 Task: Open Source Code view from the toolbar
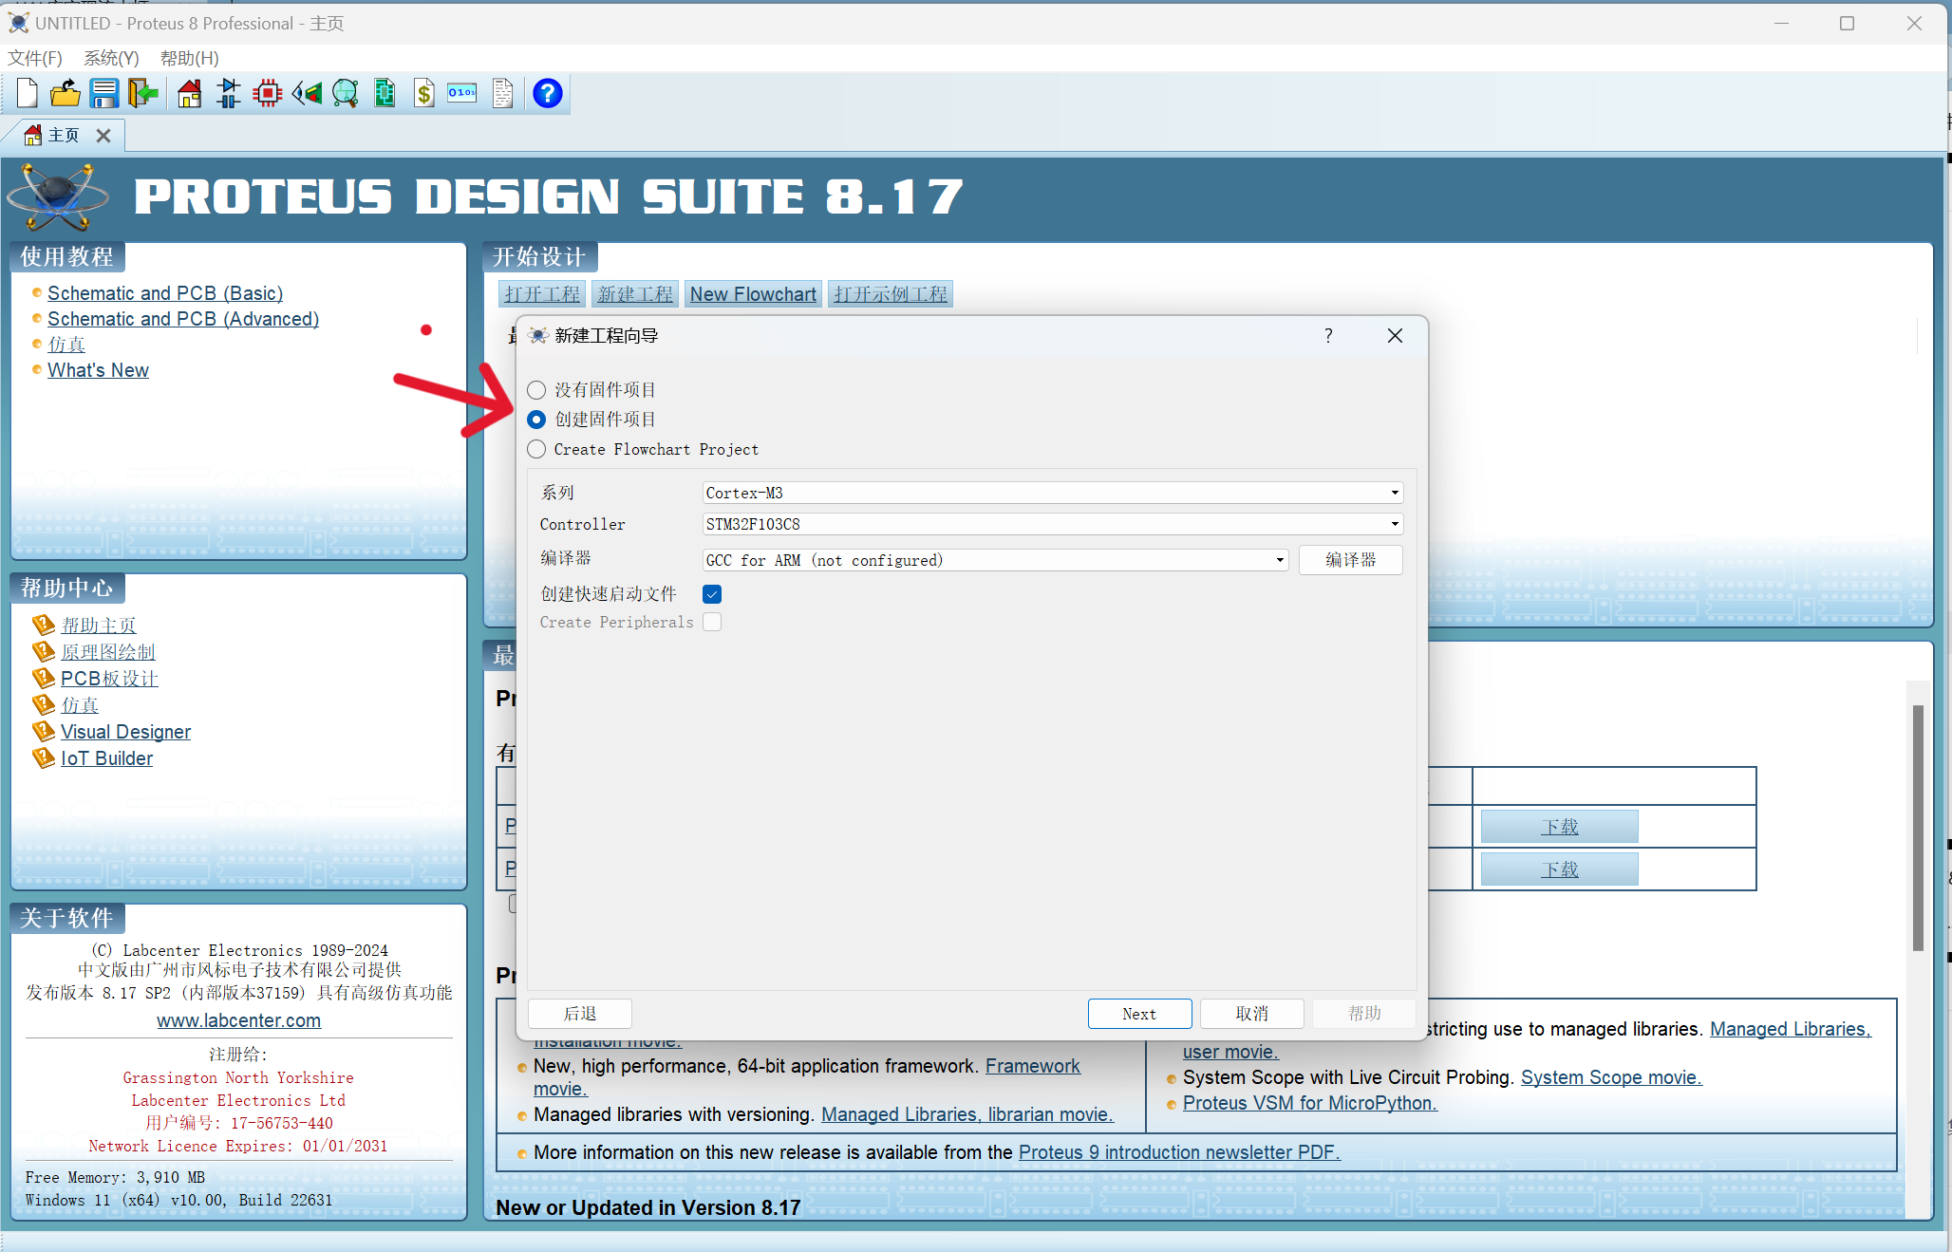coord(462,93)
